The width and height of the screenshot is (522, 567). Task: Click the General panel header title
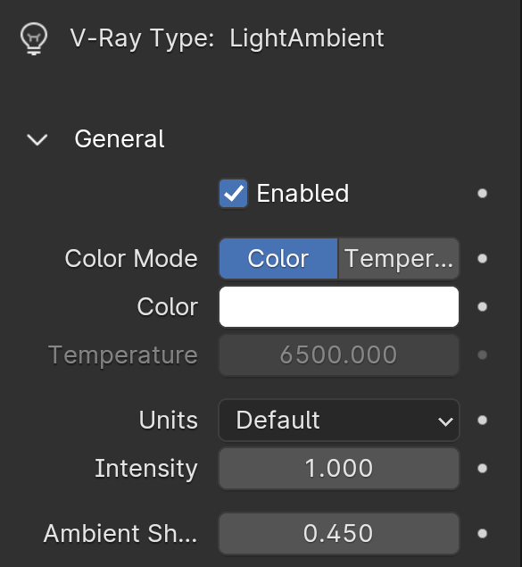(120, 139)
